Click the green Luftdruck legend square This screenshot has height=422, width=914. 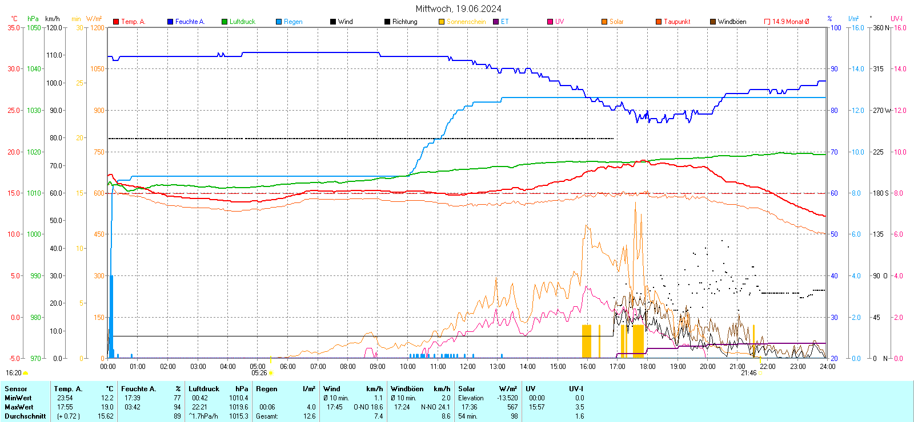(x=225, y=22)
